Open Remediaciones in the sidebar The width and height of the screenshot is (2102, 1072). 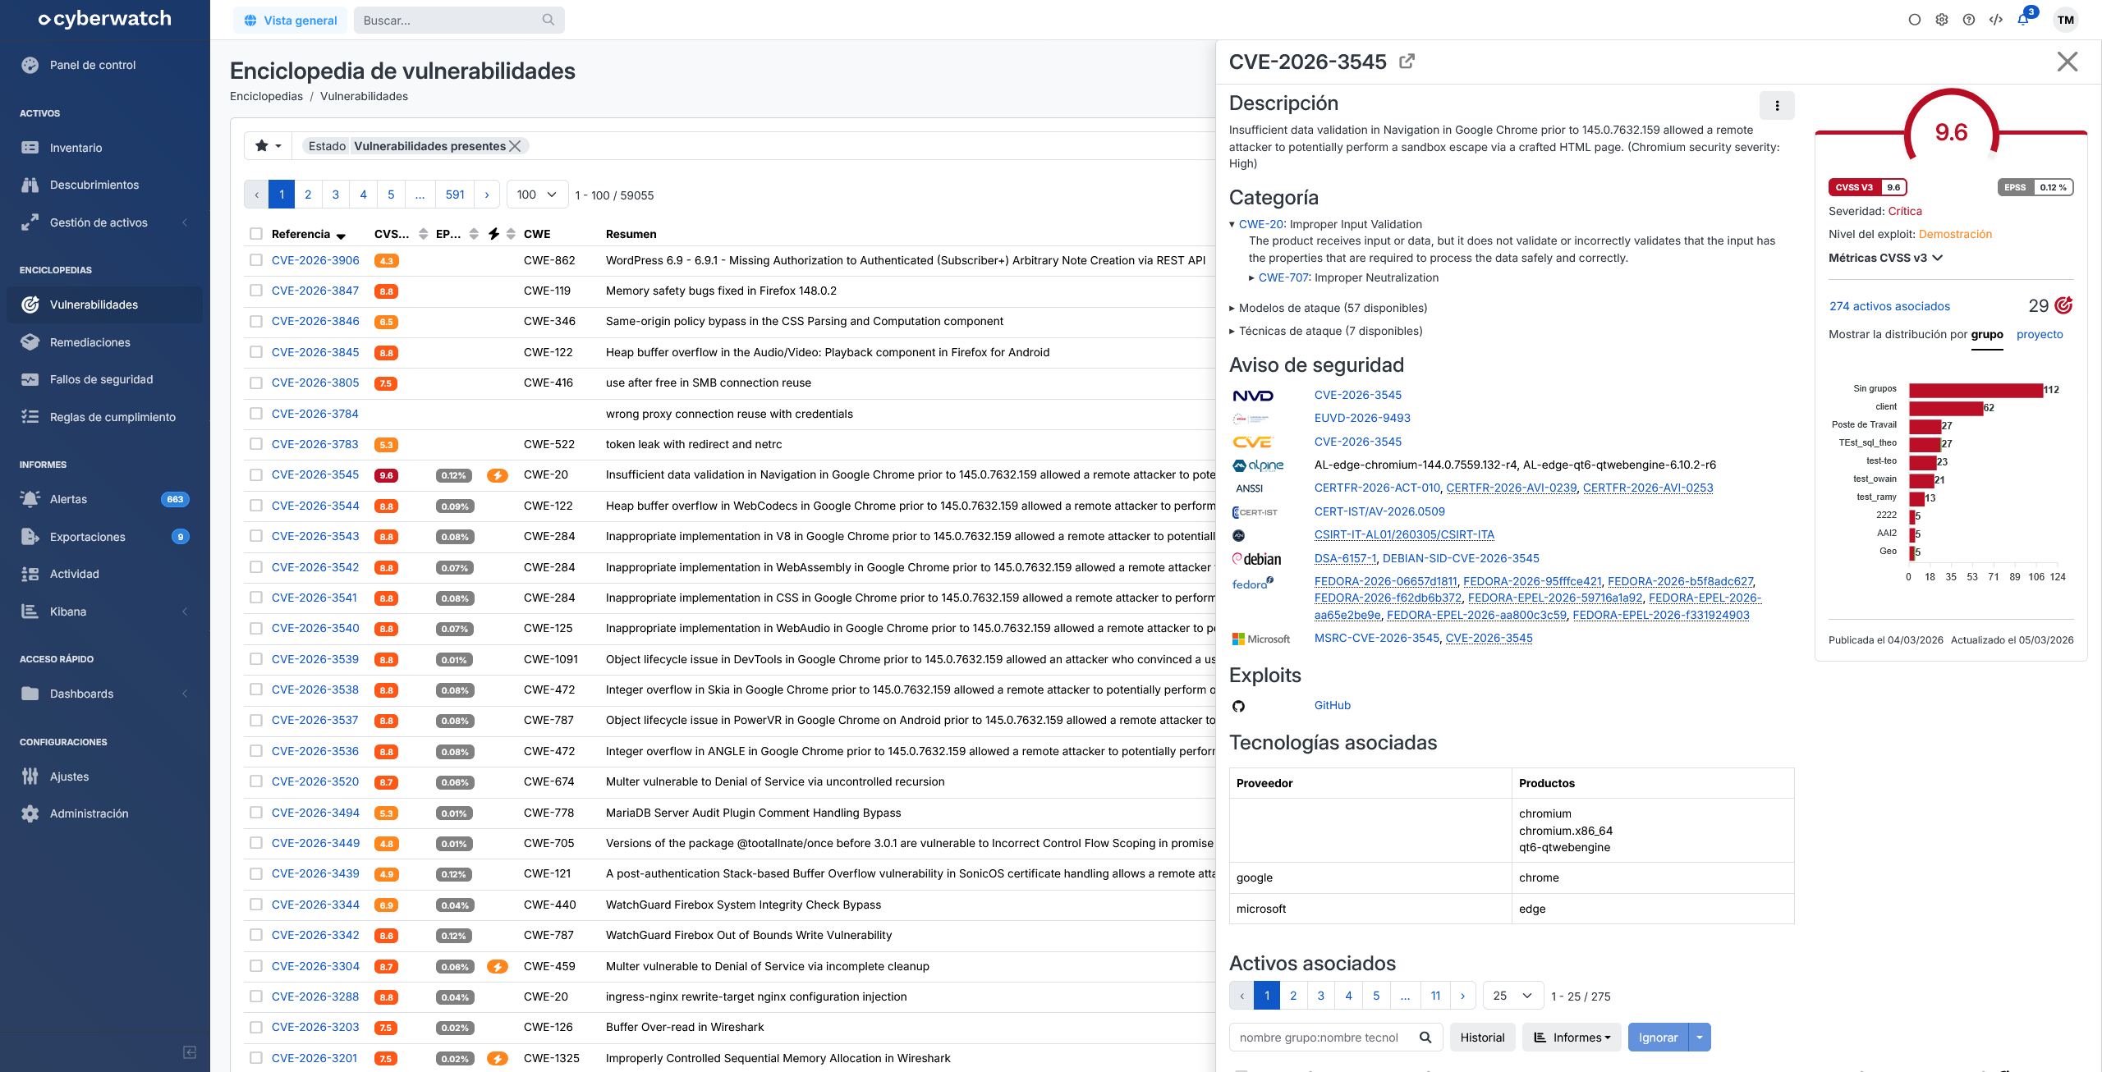click(x=90, y=342)
